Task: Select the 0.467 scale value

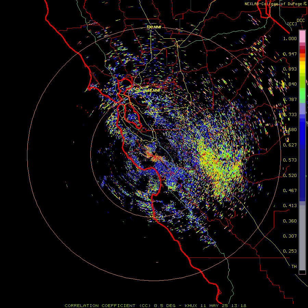Action: click(x=290, y=191)
